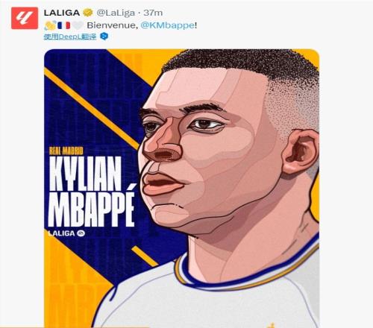The width and height of the screenshot is (373, 328).
Task: Click the French flag emoji
Action: click(64, 25)
